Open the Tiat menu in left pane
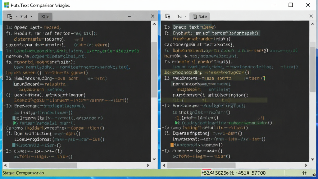The image size is (318, 179). point(24,17)
